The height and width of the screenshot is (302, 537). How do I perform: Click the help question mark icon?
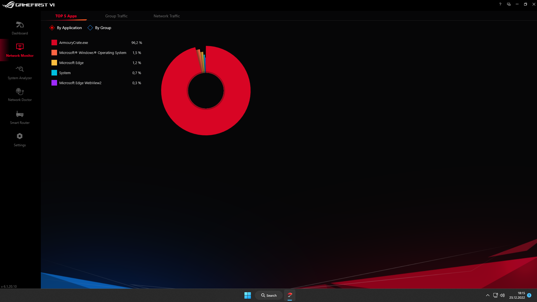pos(500,4)
